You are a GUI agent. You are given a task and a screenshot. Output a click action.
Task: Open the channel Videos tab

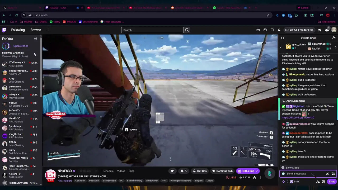point(121,171)
